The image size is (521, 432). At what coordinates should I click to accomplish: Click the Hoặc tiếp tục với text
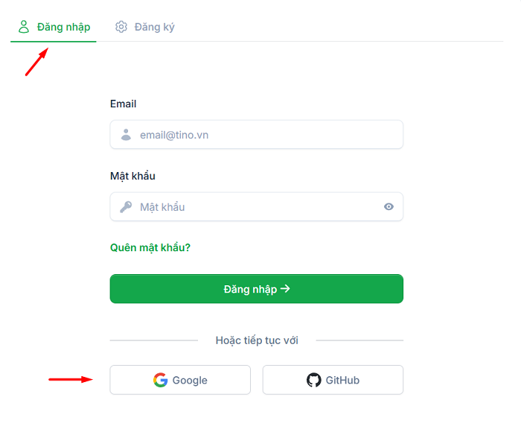tap(257, 340)
